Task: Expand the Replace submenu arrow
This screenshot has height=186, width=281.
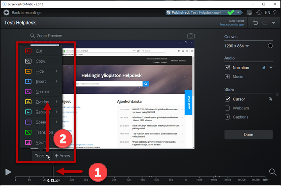Action: click(x=57, y=112)
